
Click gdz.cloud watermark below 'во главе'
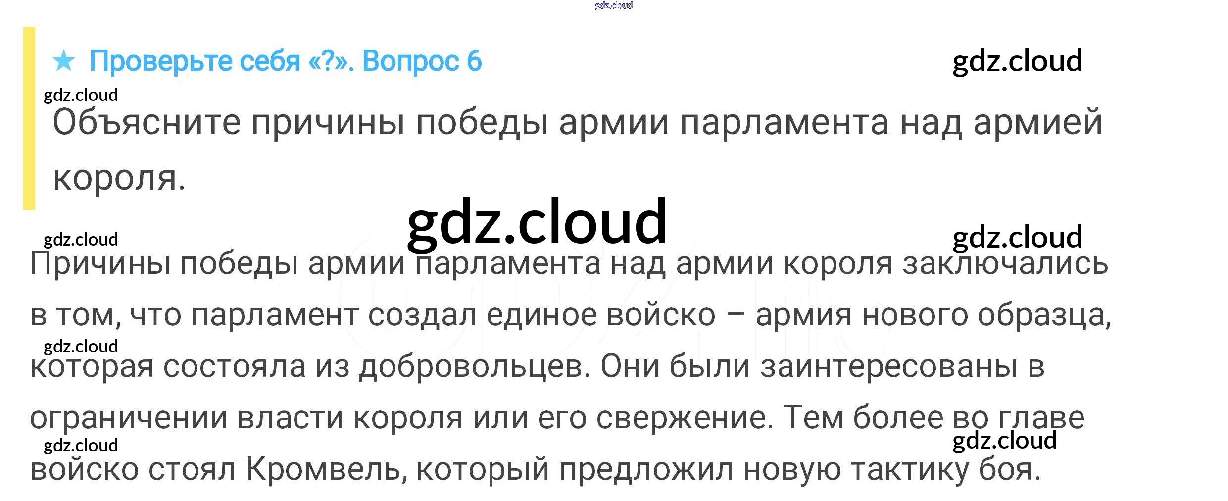[1004, 440]
